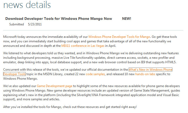Click the code samples link

[x=95, y=74]
